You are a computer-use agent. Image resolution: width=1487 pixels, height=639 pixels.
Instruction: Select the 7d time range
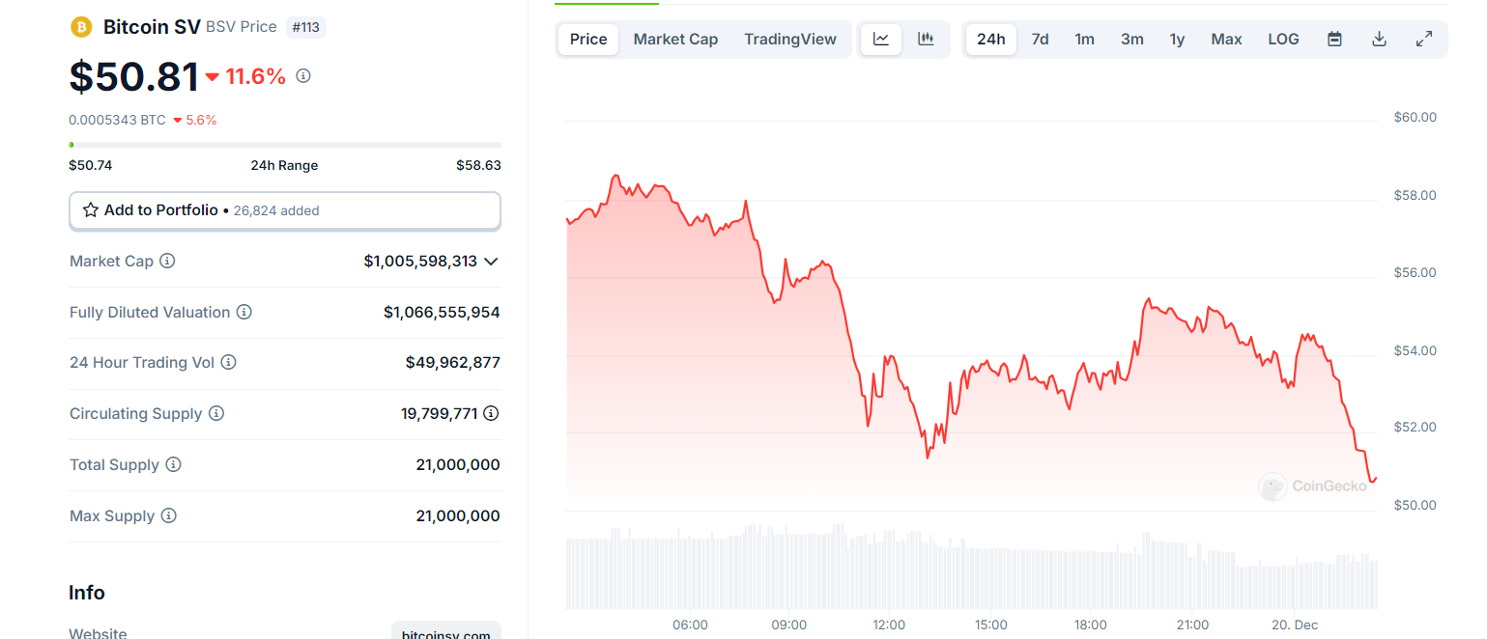coord(1040,40)
